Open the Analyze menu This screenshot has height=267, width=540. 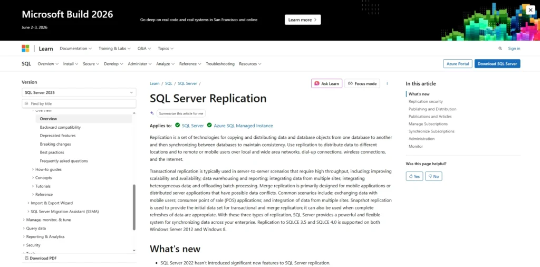[x=165, y=64]
